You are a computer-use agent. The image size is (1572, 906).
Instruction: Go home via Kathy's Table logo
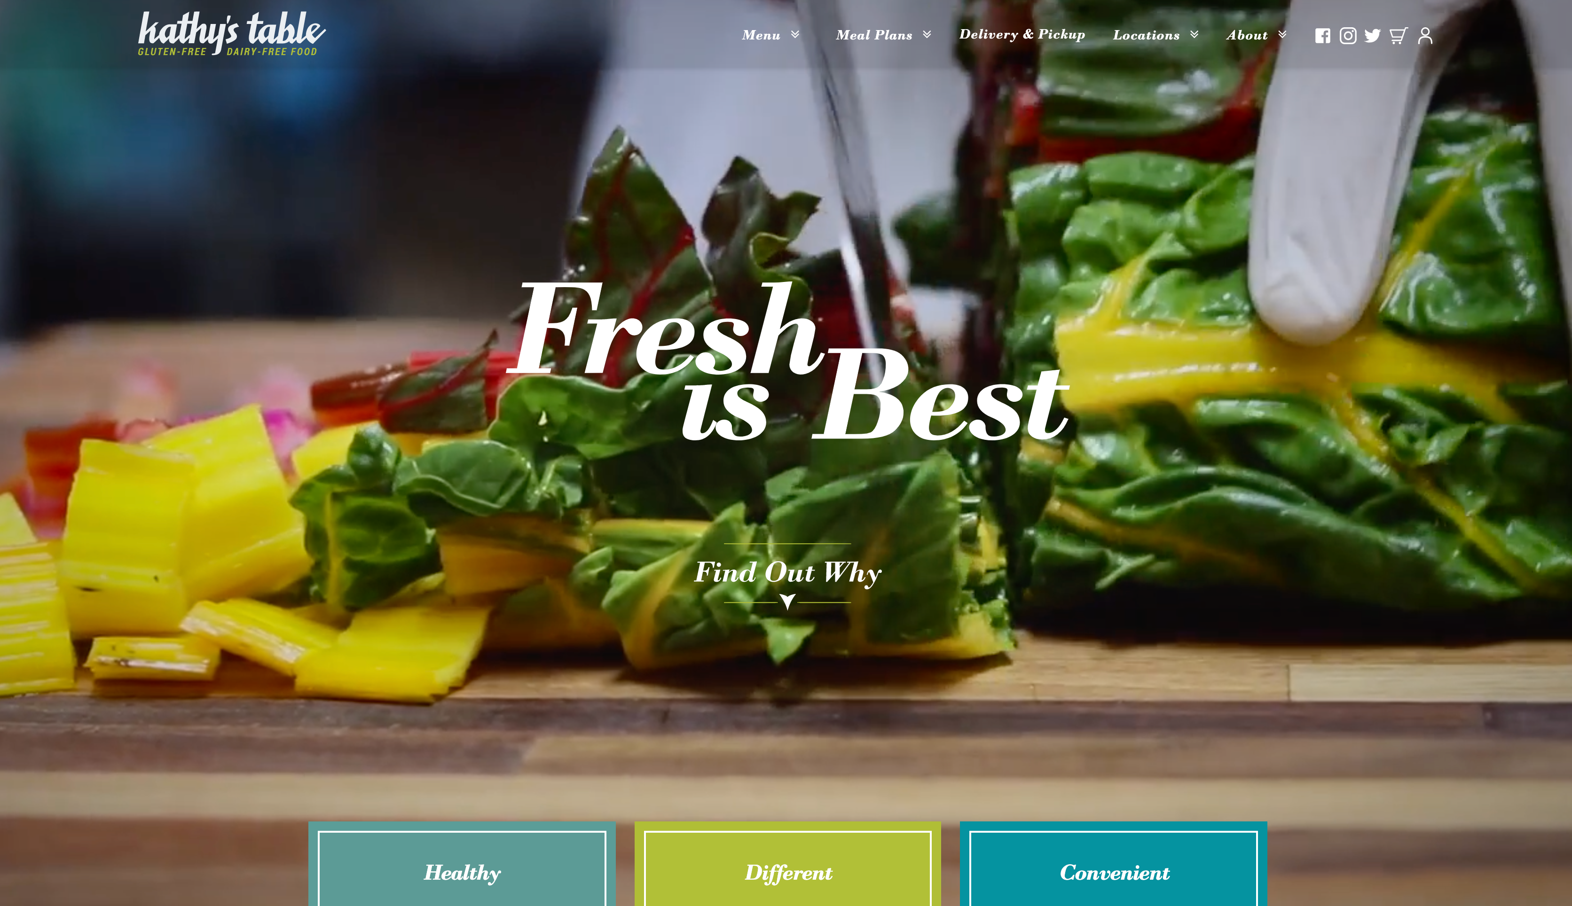(x=231, y=34)
